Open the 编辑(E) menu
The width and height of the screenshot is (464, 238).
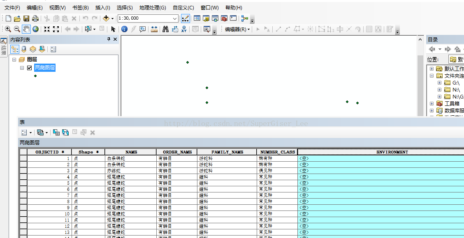coord(35,8)
